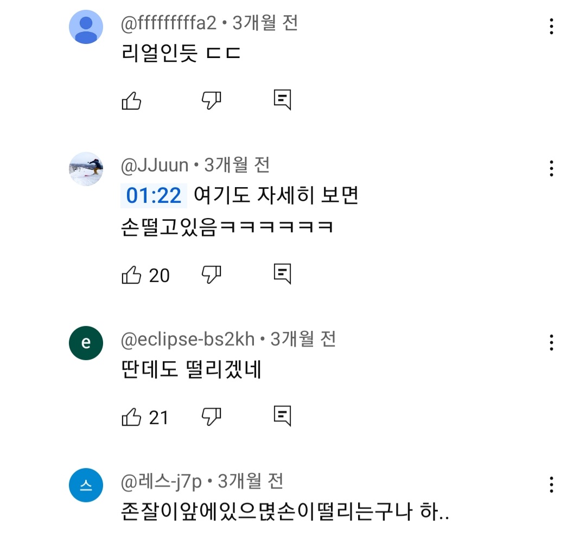Dislike the @eclipse-bs2kh comment
The image size is (586, 536).
coord(211,417)
